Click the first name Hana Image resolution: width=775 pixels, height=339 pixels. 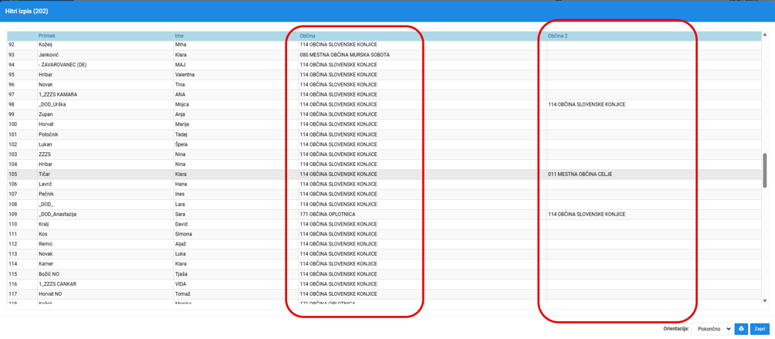pyautogui.click(x=181, y=184)
